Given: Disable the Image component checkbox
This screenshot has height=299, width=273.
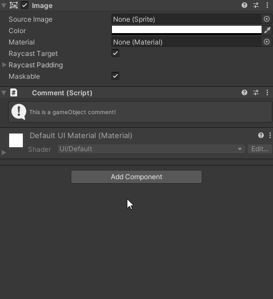Looking at the screenshot, I should click(25, 5).
